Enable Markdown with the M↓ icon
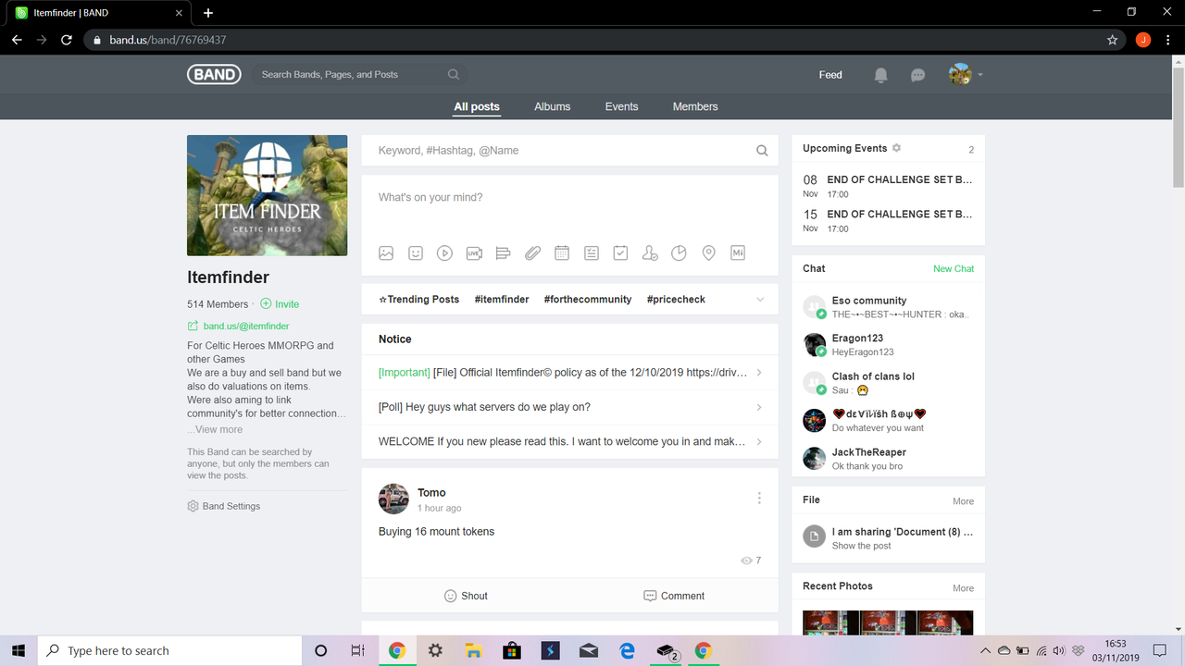Image resolution: width=1185 pixels, height=666 pixels. (x=738, y=253)
